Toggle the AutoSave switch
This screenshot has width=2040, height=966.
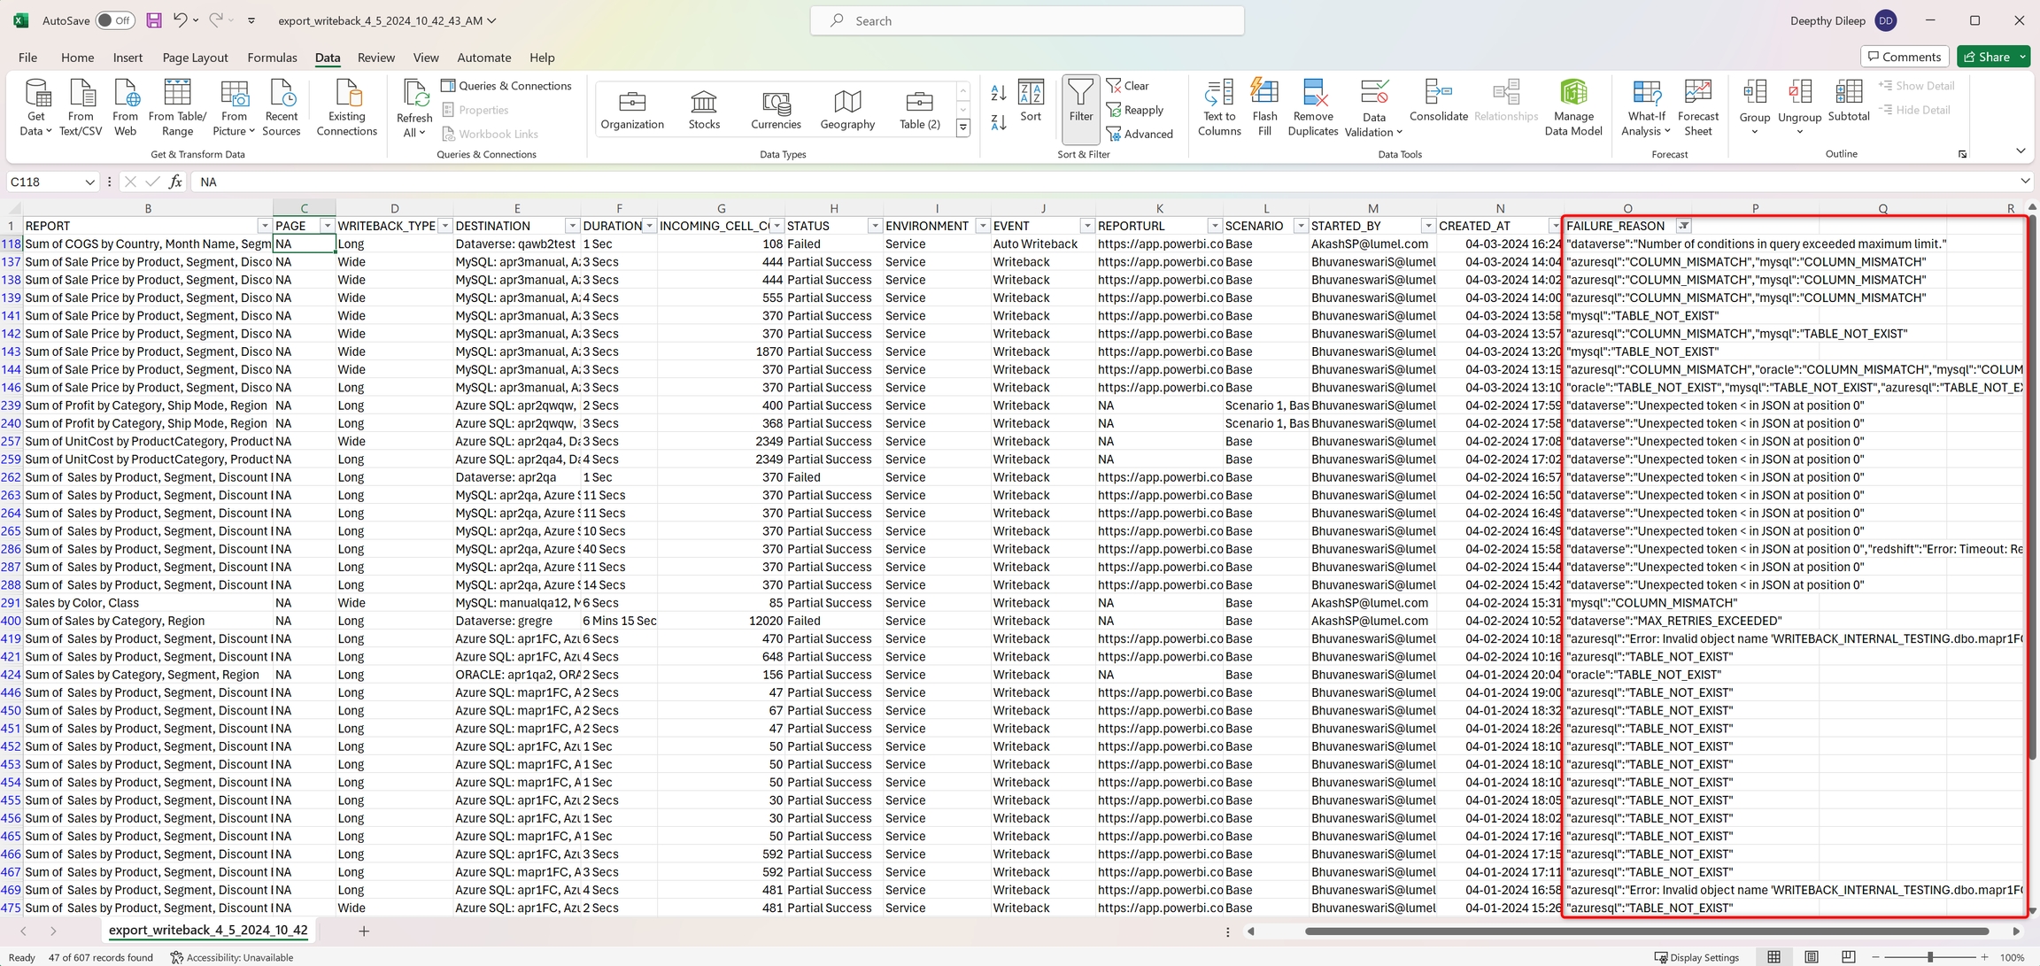tap(114, 20)
